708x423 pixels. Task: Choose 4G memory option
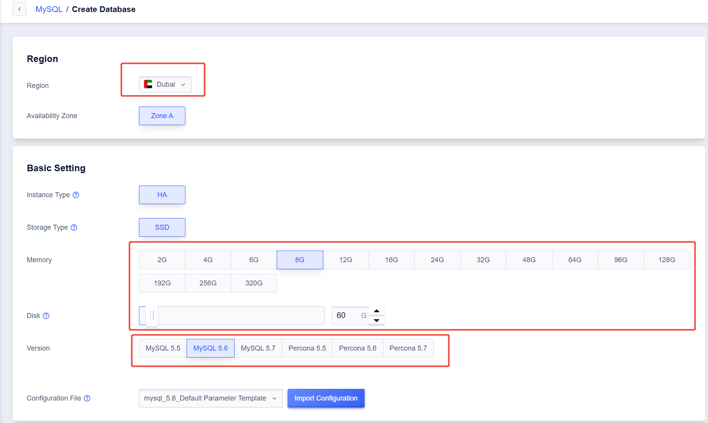208,260
